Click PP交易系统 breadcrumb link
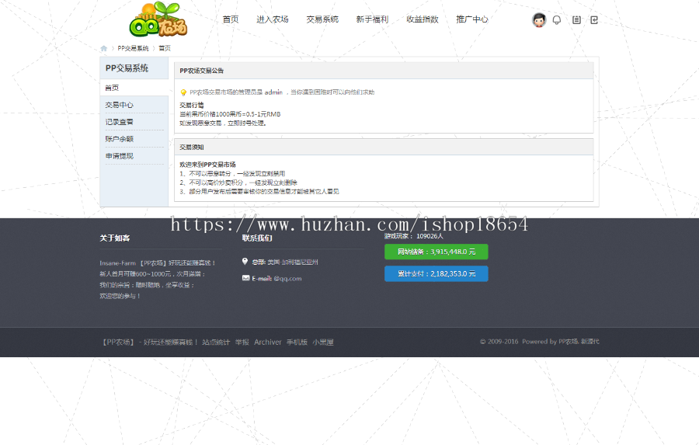Image resolution: width=699 pixels, height=445 pixels. click(x=133, y=48)
